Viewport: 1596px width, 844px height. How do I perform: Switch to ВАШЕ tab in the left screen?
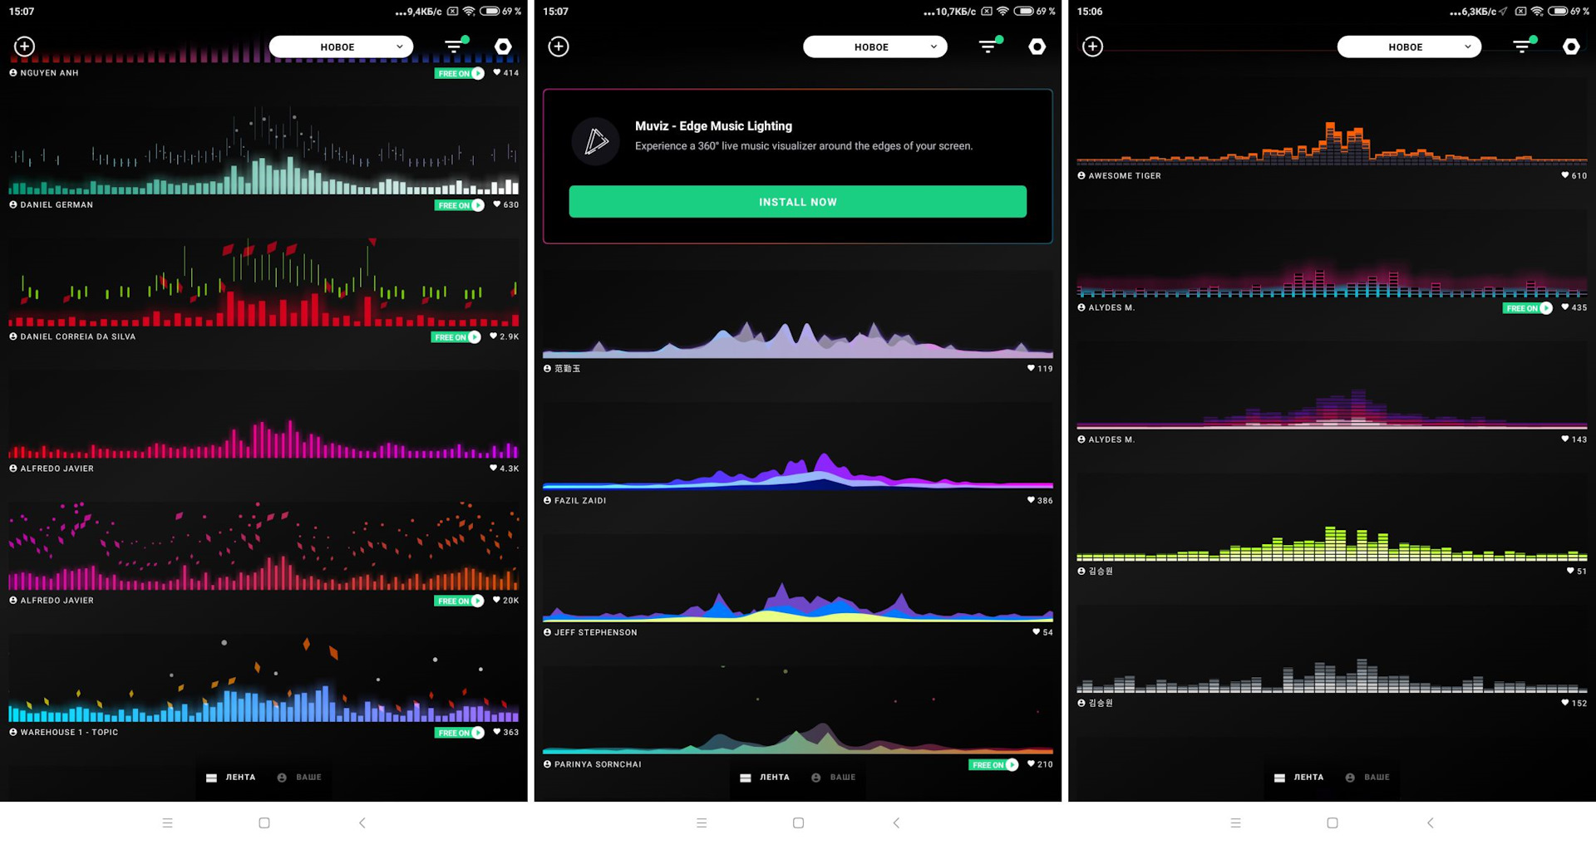[299, 778]
